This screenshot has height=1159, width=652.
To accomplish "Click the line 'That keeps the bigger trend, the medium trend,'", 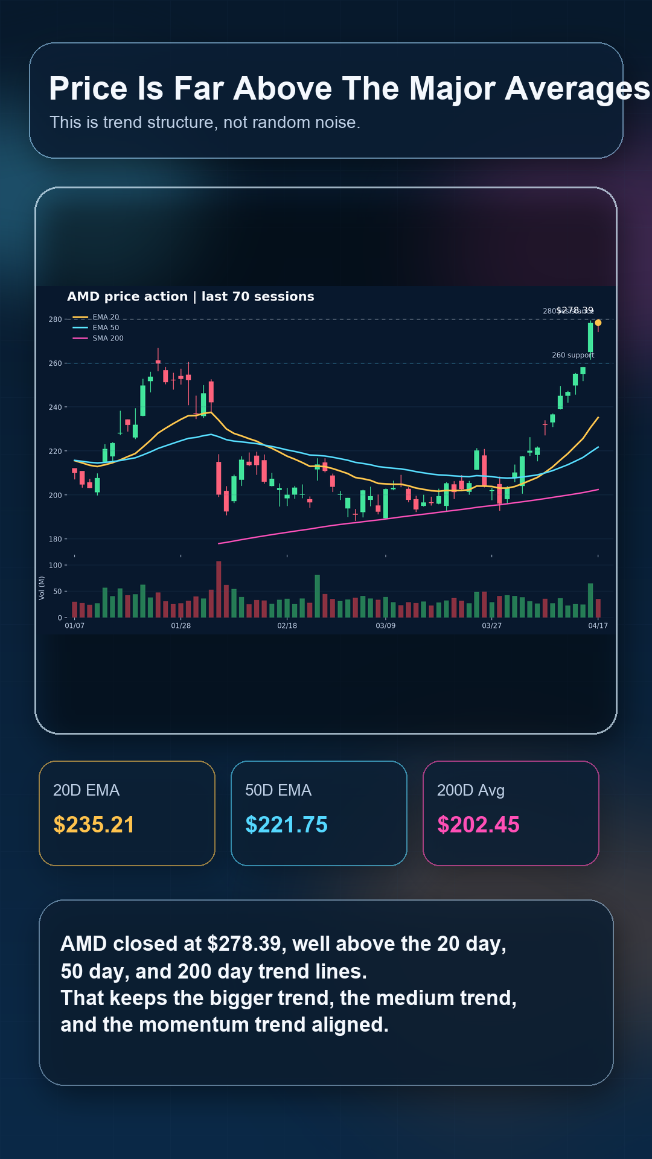I will tap(289, 998).
